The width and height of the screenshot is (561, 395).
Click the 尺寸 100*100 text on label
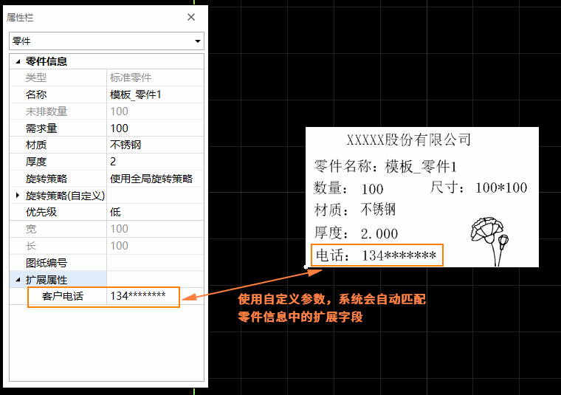tap(478, 188)
